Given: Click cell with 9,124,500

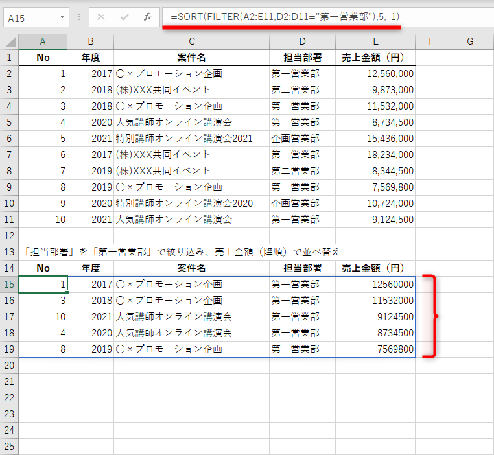Looking at the screenshot, I should pyautogui.click(x=375, y=220).
